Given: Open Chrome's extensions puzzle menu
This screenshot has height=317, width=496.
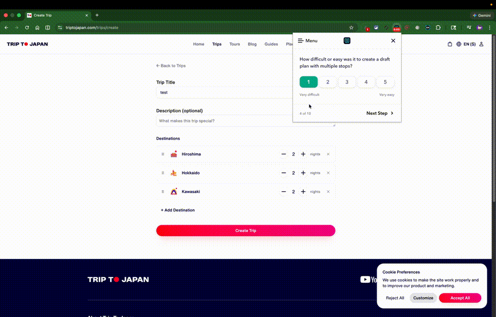Looking at the screenshot, I should click(438, 28).
